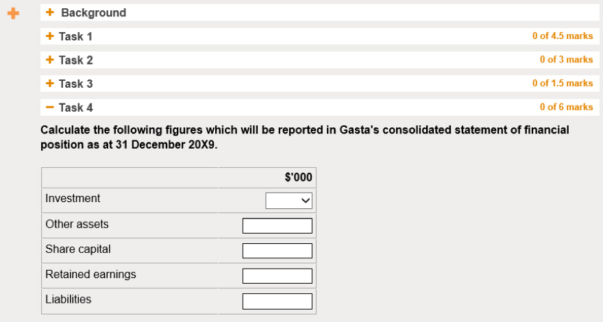Screen dimensions: 603x322
Task: Click the Task 1 heading text
Action: (75, 36)
